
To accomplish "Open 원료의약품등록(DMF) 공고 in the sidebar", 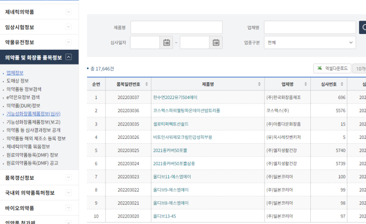I will 32,163.
